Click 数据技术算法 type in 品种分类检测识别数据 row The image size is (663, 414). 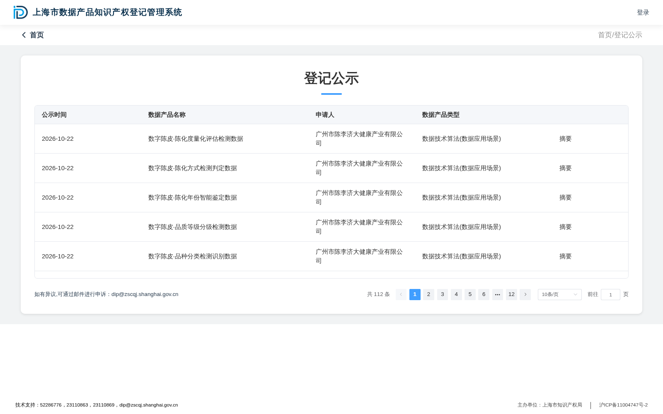pyautogui.click(x=462, y=256)
